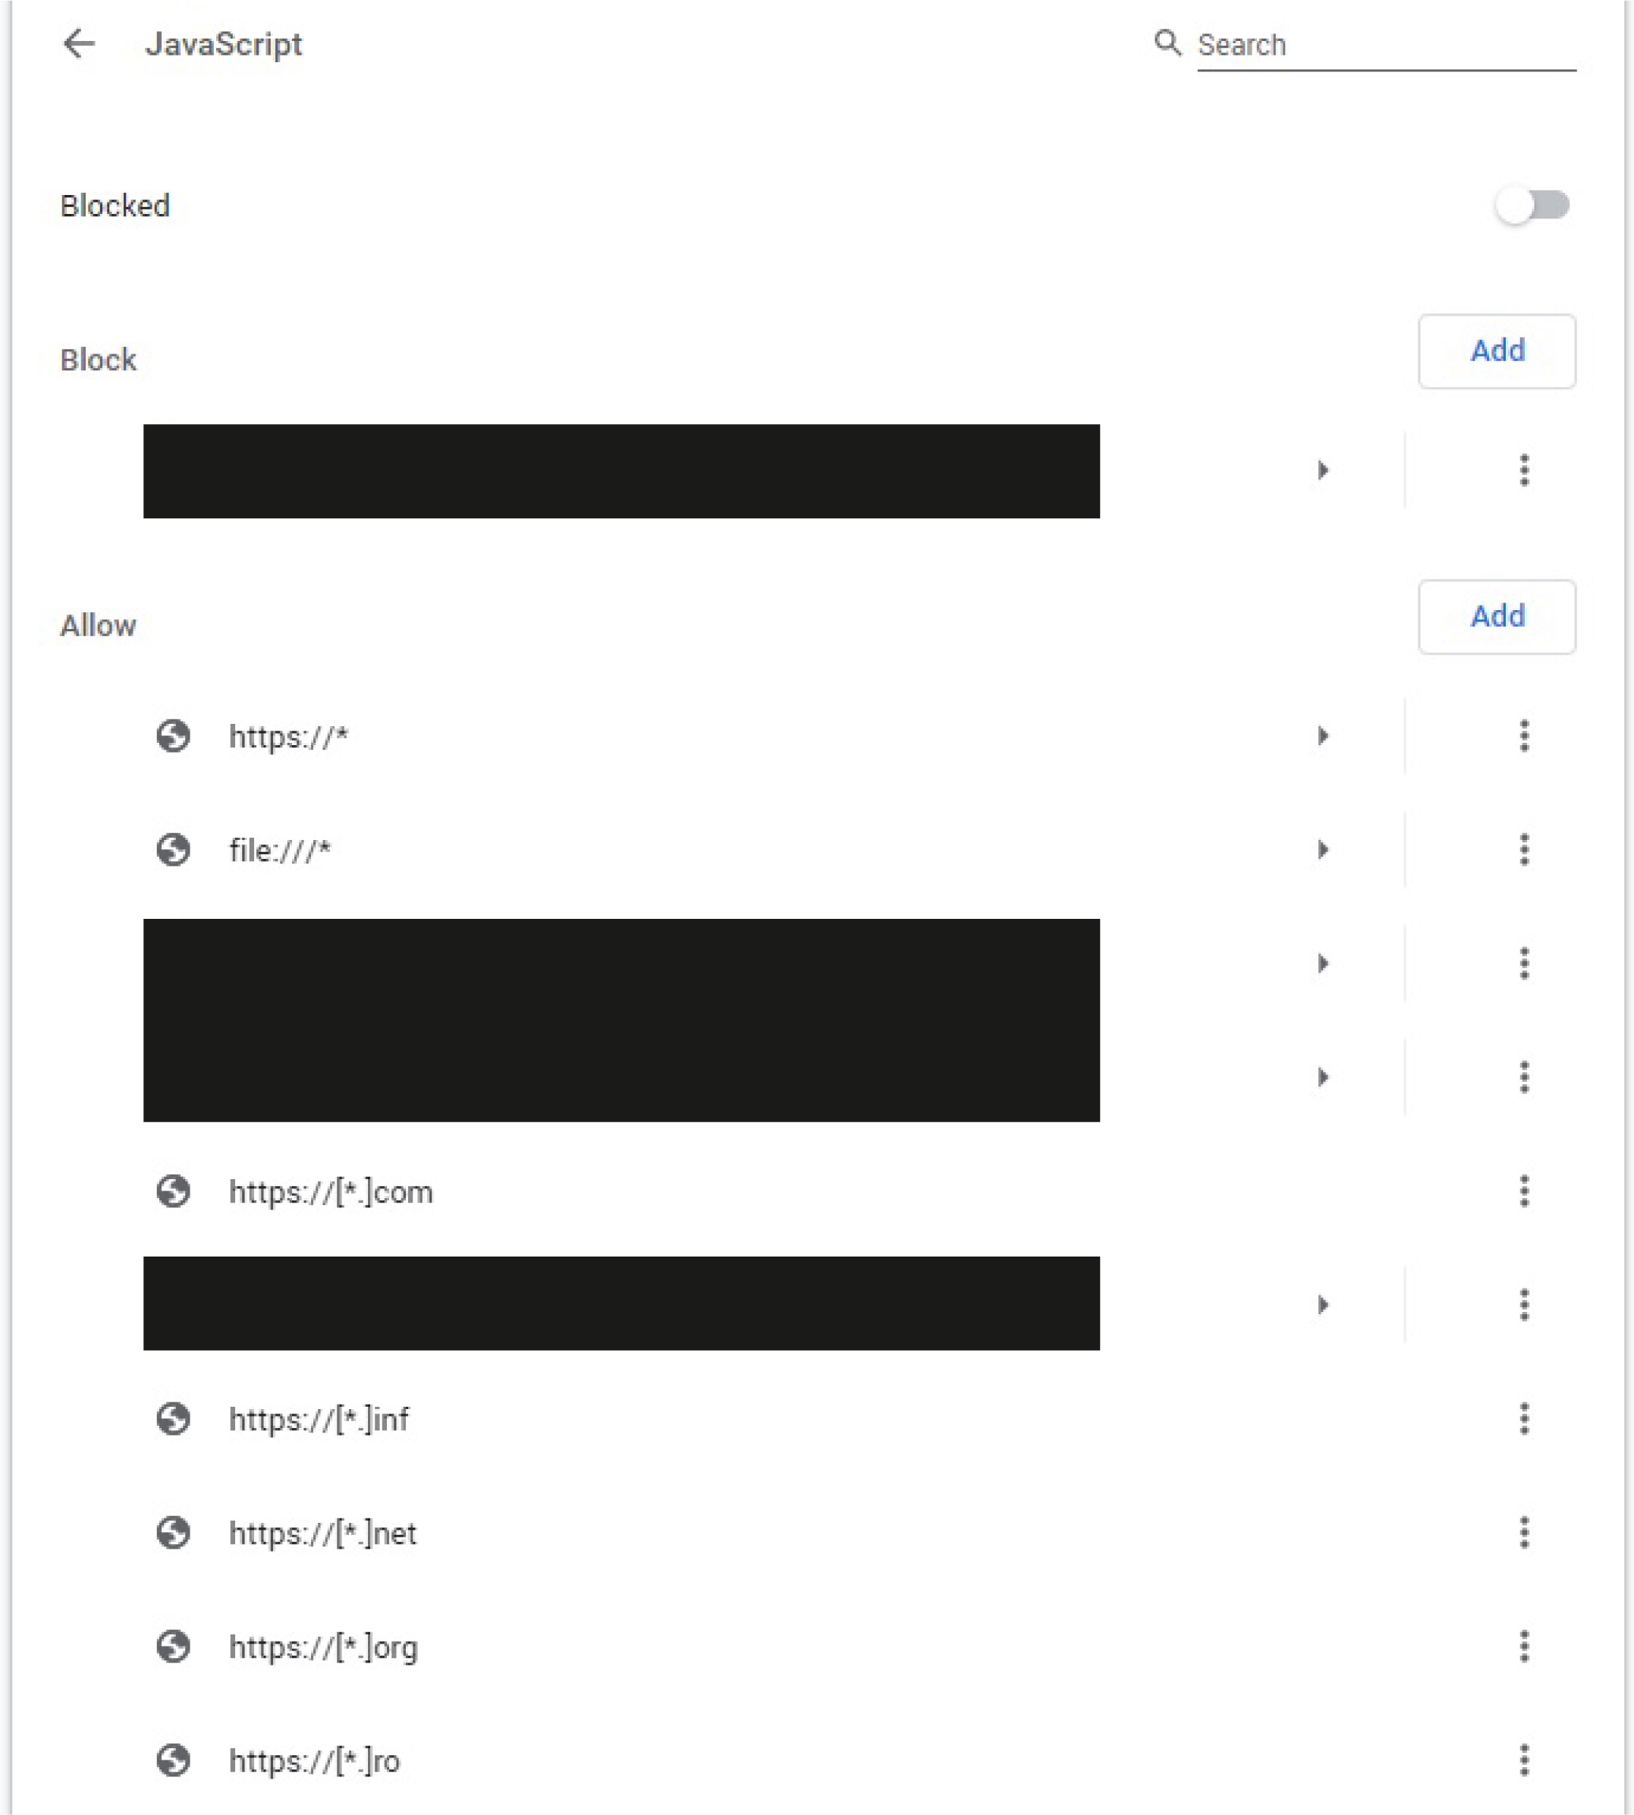This screenshot has width=1634, height=1815.
Task: Focus the Search settings field
Action: (x=1385, y=45)
